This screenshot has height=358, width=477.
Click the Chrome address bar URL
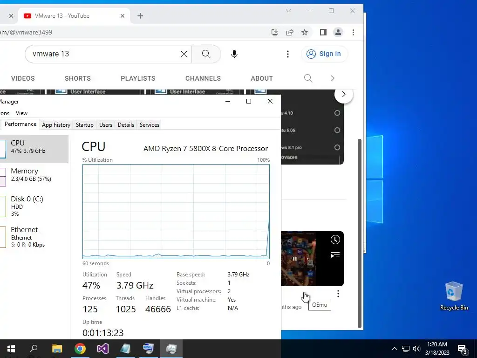click(x=26, y=32)
